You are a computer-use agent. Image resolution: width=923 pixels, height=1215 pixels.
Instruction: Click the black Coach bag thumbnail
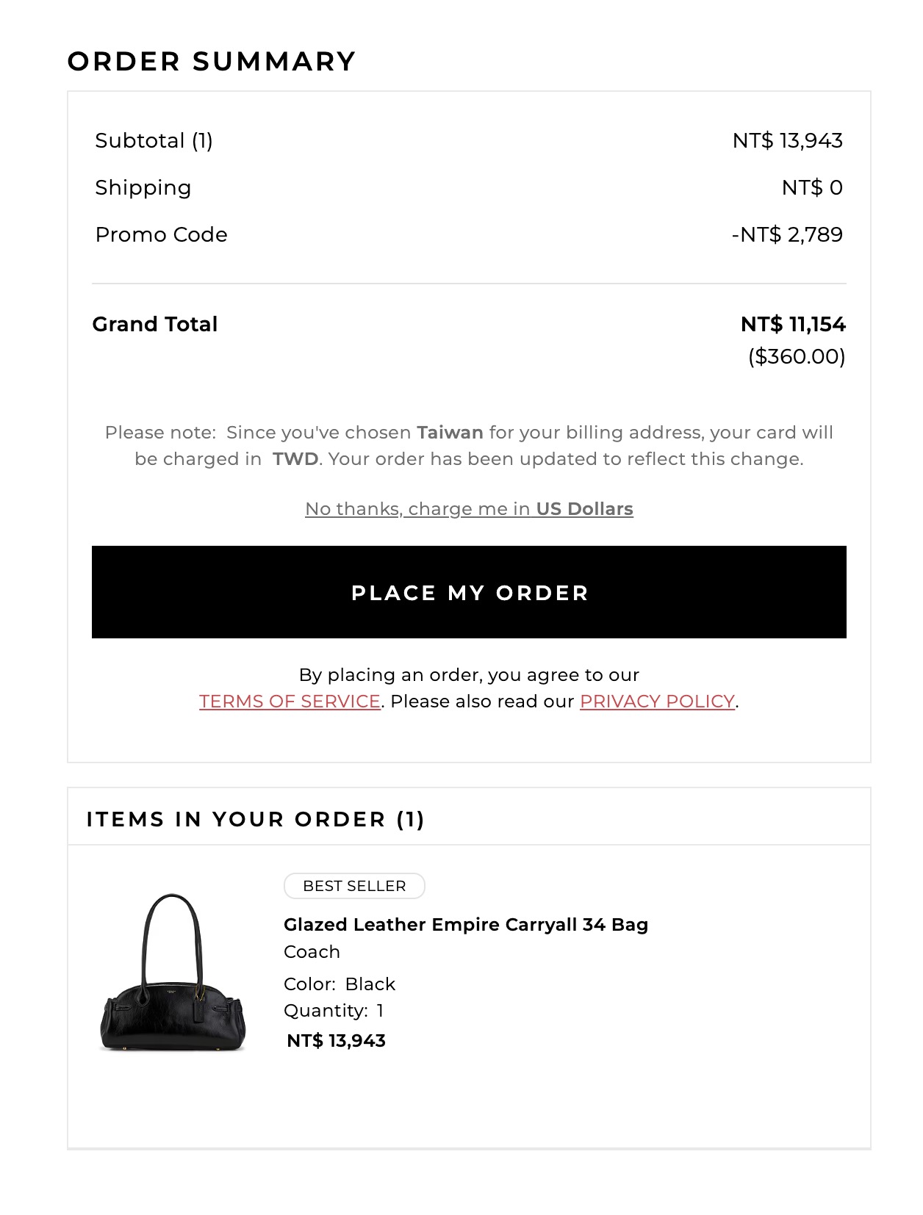173,973
